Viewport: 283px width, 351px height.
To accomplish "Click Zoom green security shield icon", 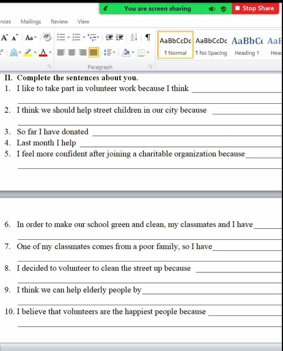I will coord(223,9).
